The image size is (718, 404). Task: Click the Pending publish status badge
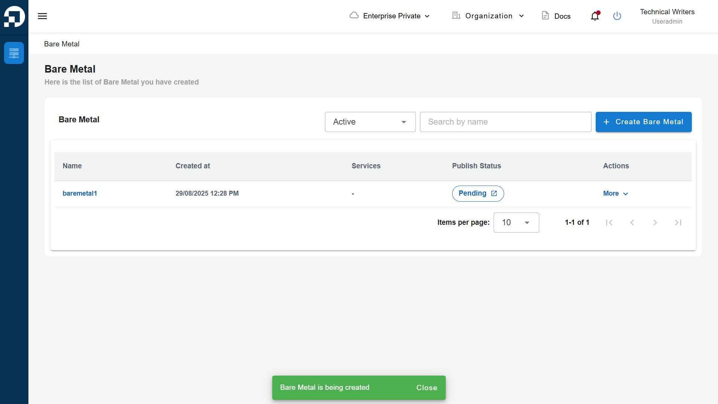pos(478,193)
